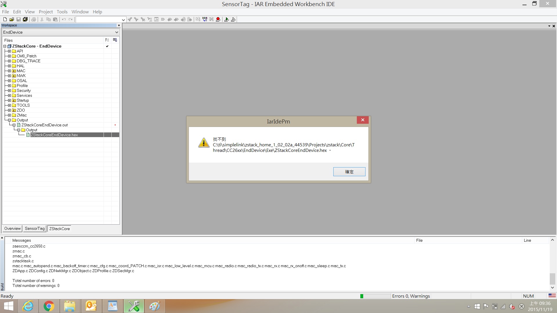Click the Errors 0, Warnings status text
The height and width of the screenshot is (313, 557).
pyautogui.click(x=411, y=296)
